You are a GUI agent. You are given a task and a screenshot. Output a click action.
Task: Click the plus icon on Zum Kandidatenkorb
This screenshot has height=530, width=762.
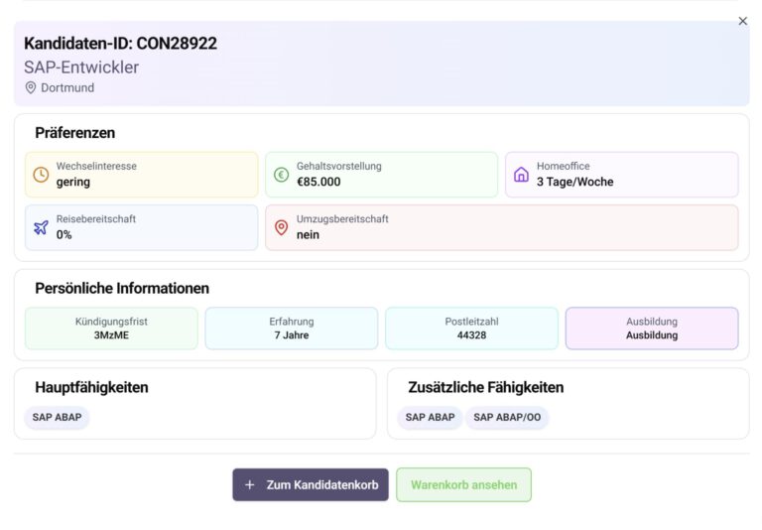click(249, 485)
